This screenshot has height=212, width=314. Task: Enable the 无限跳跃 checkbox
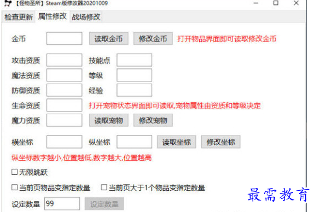(14, 172)
